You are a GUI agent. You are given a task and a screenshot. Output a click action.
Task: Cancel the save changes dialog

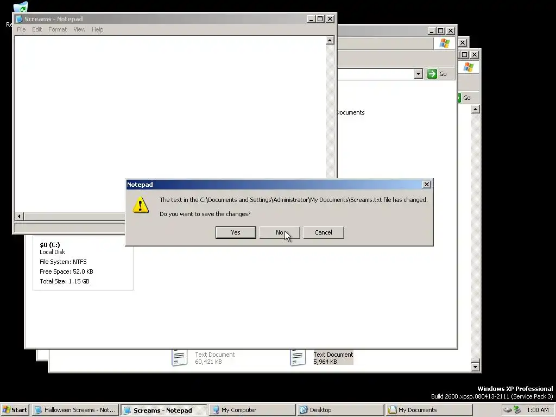point(324,232)
